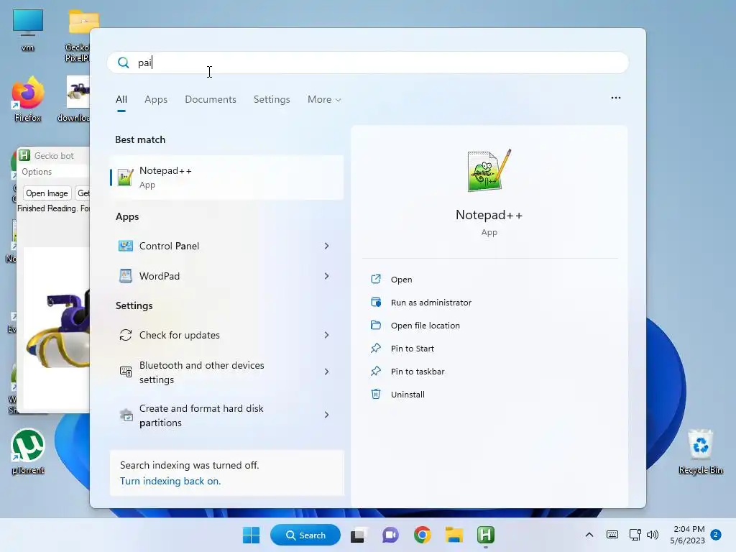This screenshot has height=552, width=736.
Task: Switch to the Settings filter tab
Action: click(272, 99)
